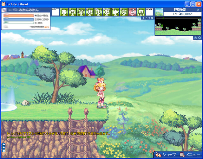Minimize the LaTale Client window

pyautogui.click(x=187, y=4)
